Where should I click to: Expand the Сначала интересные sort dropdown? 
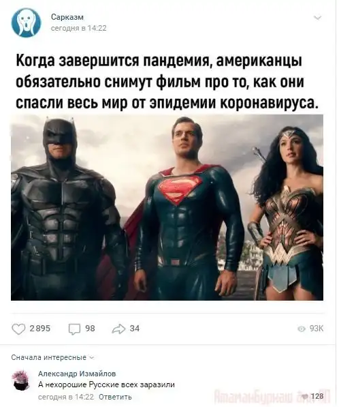(x=52, y=358)
